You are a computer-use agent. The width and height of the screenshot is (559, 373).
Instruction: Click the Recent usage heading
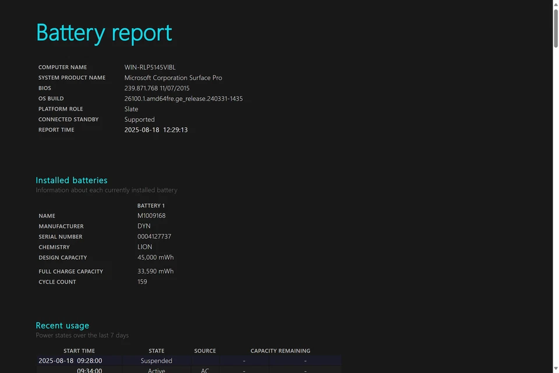coord(62,326)
